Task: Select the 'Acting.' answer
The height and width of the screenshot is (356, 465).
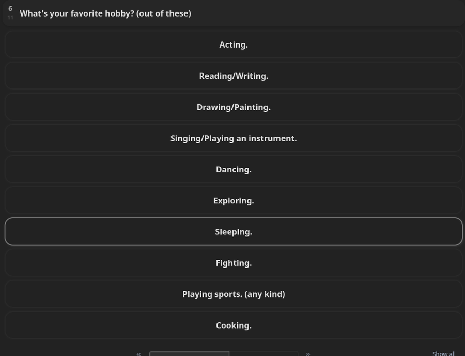Action: 234,44
